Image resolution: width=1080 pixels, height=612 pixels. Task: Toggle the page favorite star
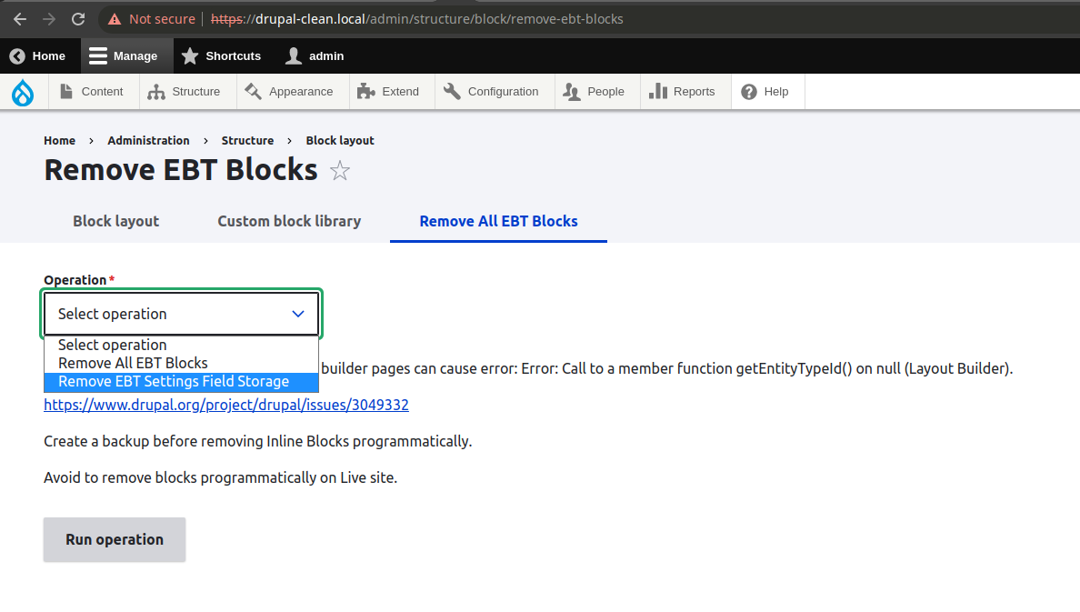339,170
